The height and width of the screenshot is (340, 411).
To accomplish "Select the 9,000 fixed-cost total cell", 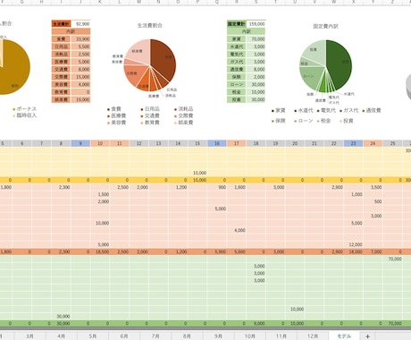I will point(256,323).
